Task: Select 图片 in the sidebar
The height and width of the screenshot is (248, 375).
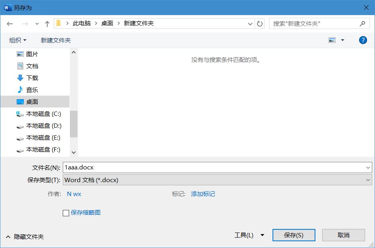Action: click(31, 54)
